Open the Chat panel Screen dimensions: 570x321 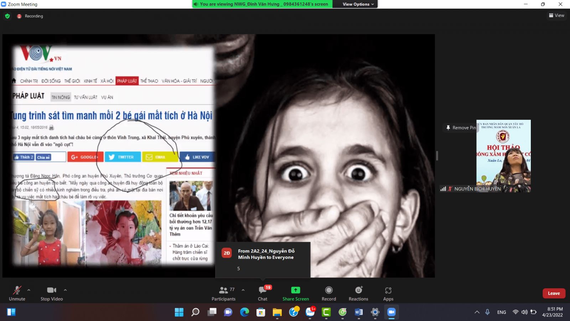click(263, 294)
